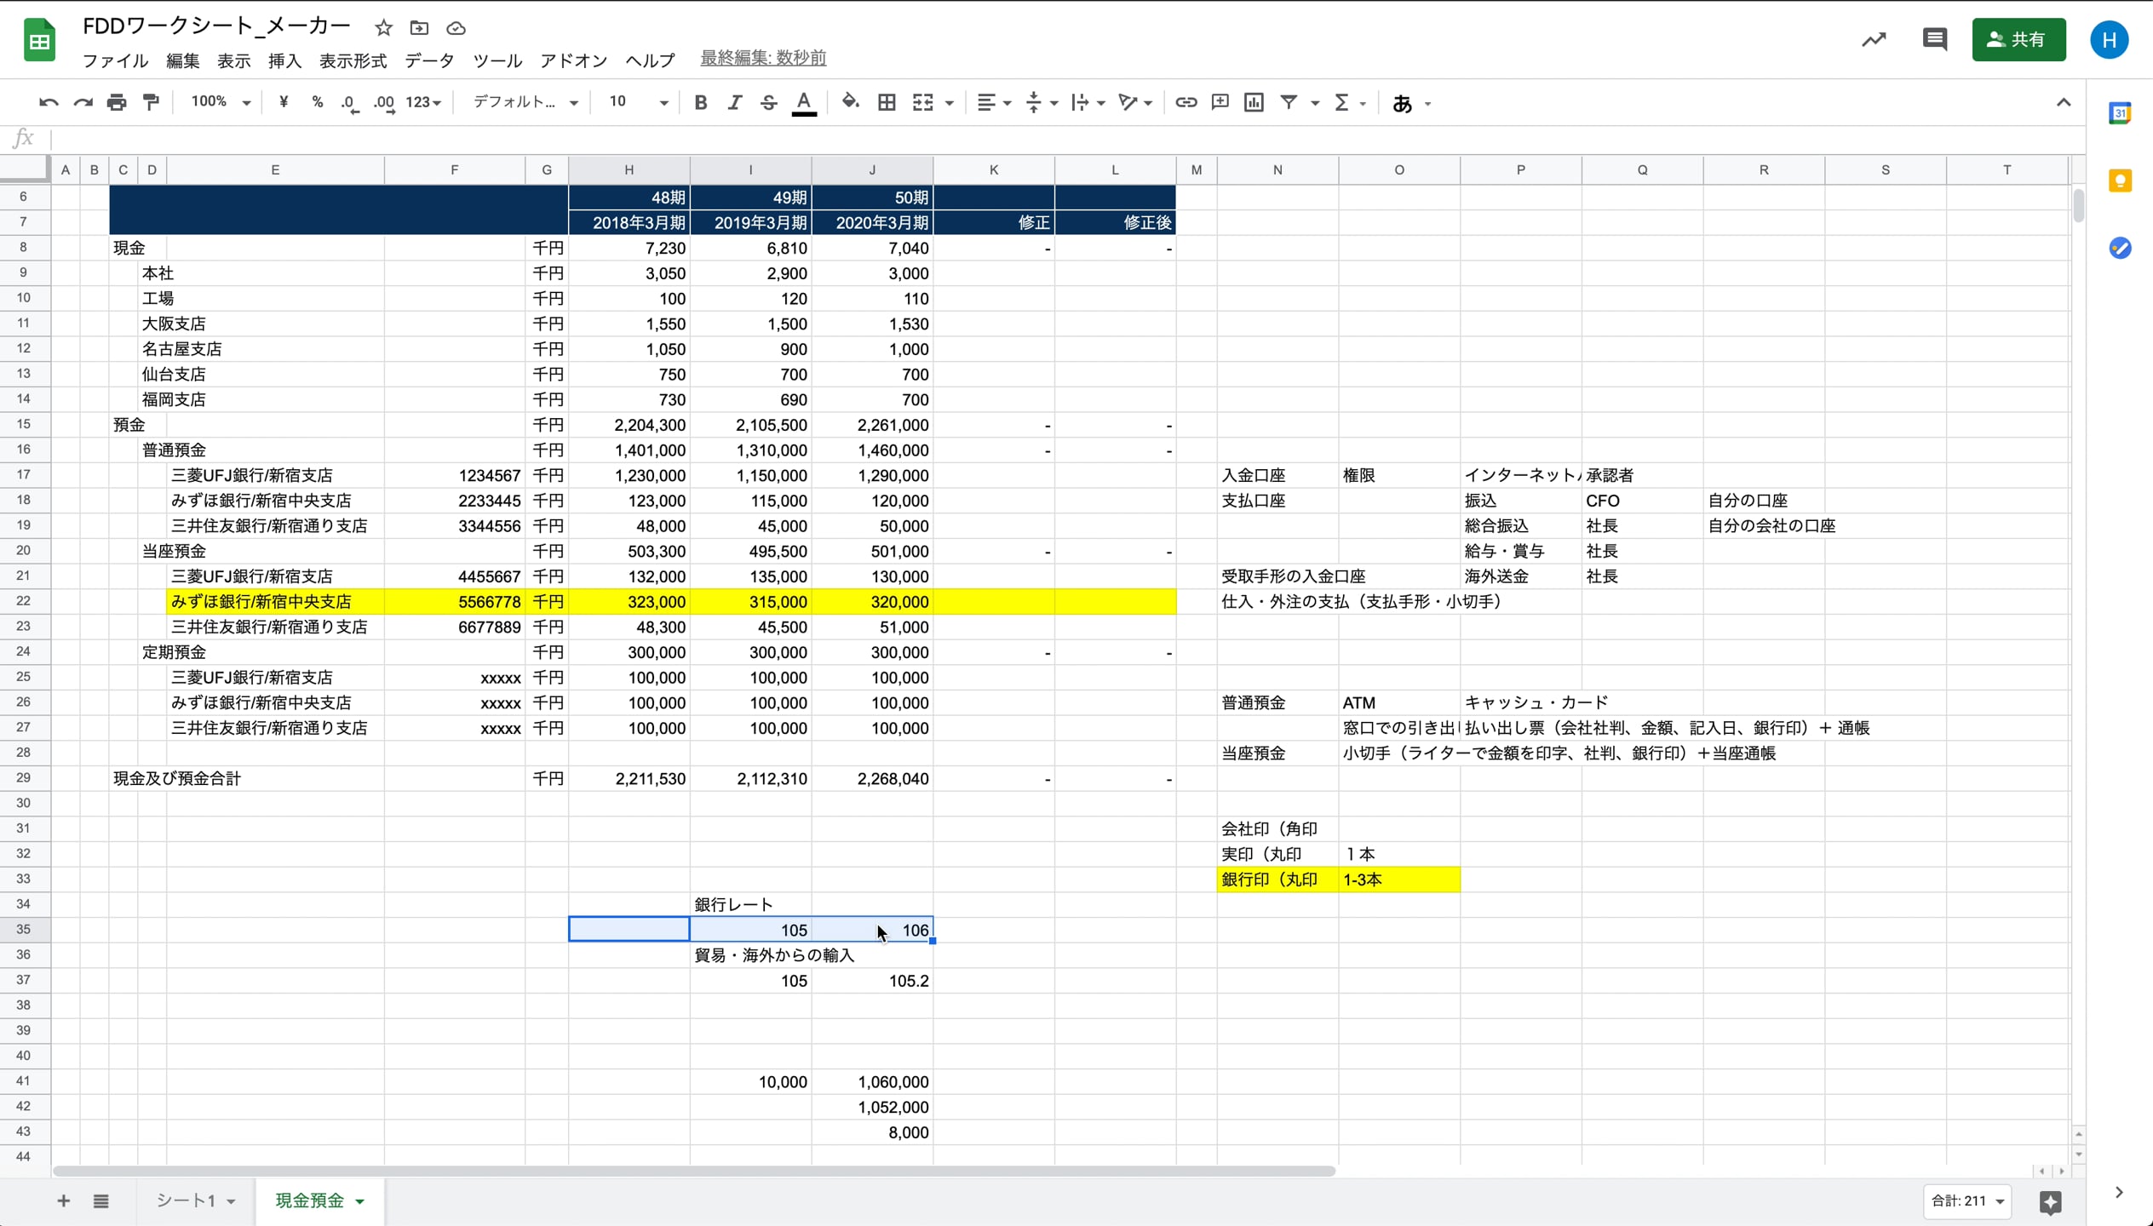Open edit history via 最終編集 link
Viewport: 2153px width, 1226px height.
pos(761,58)
